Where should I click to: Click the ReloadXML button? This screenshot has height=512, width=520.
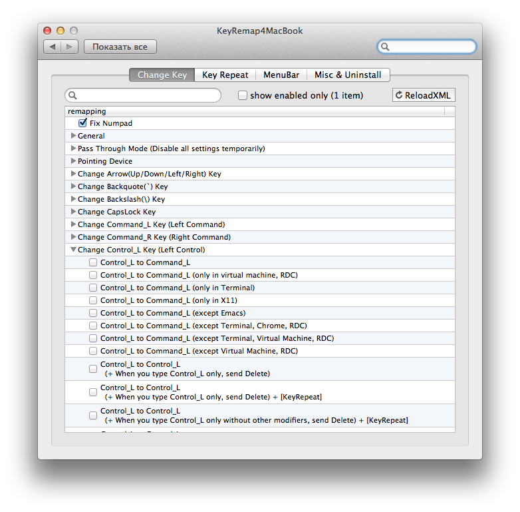[424, 95]
